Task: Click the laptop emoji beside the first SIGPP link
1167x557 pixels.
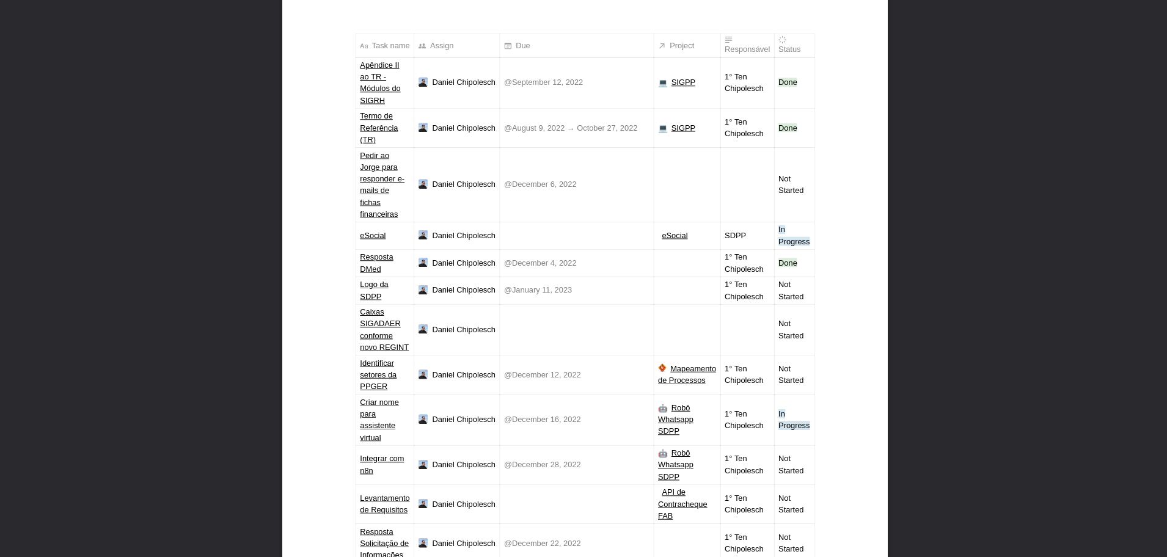Action: (662, 82)
